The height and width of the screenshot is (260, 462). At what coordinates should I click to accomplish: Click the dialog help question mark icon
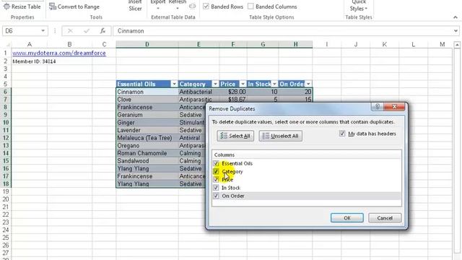click(378, 106)
